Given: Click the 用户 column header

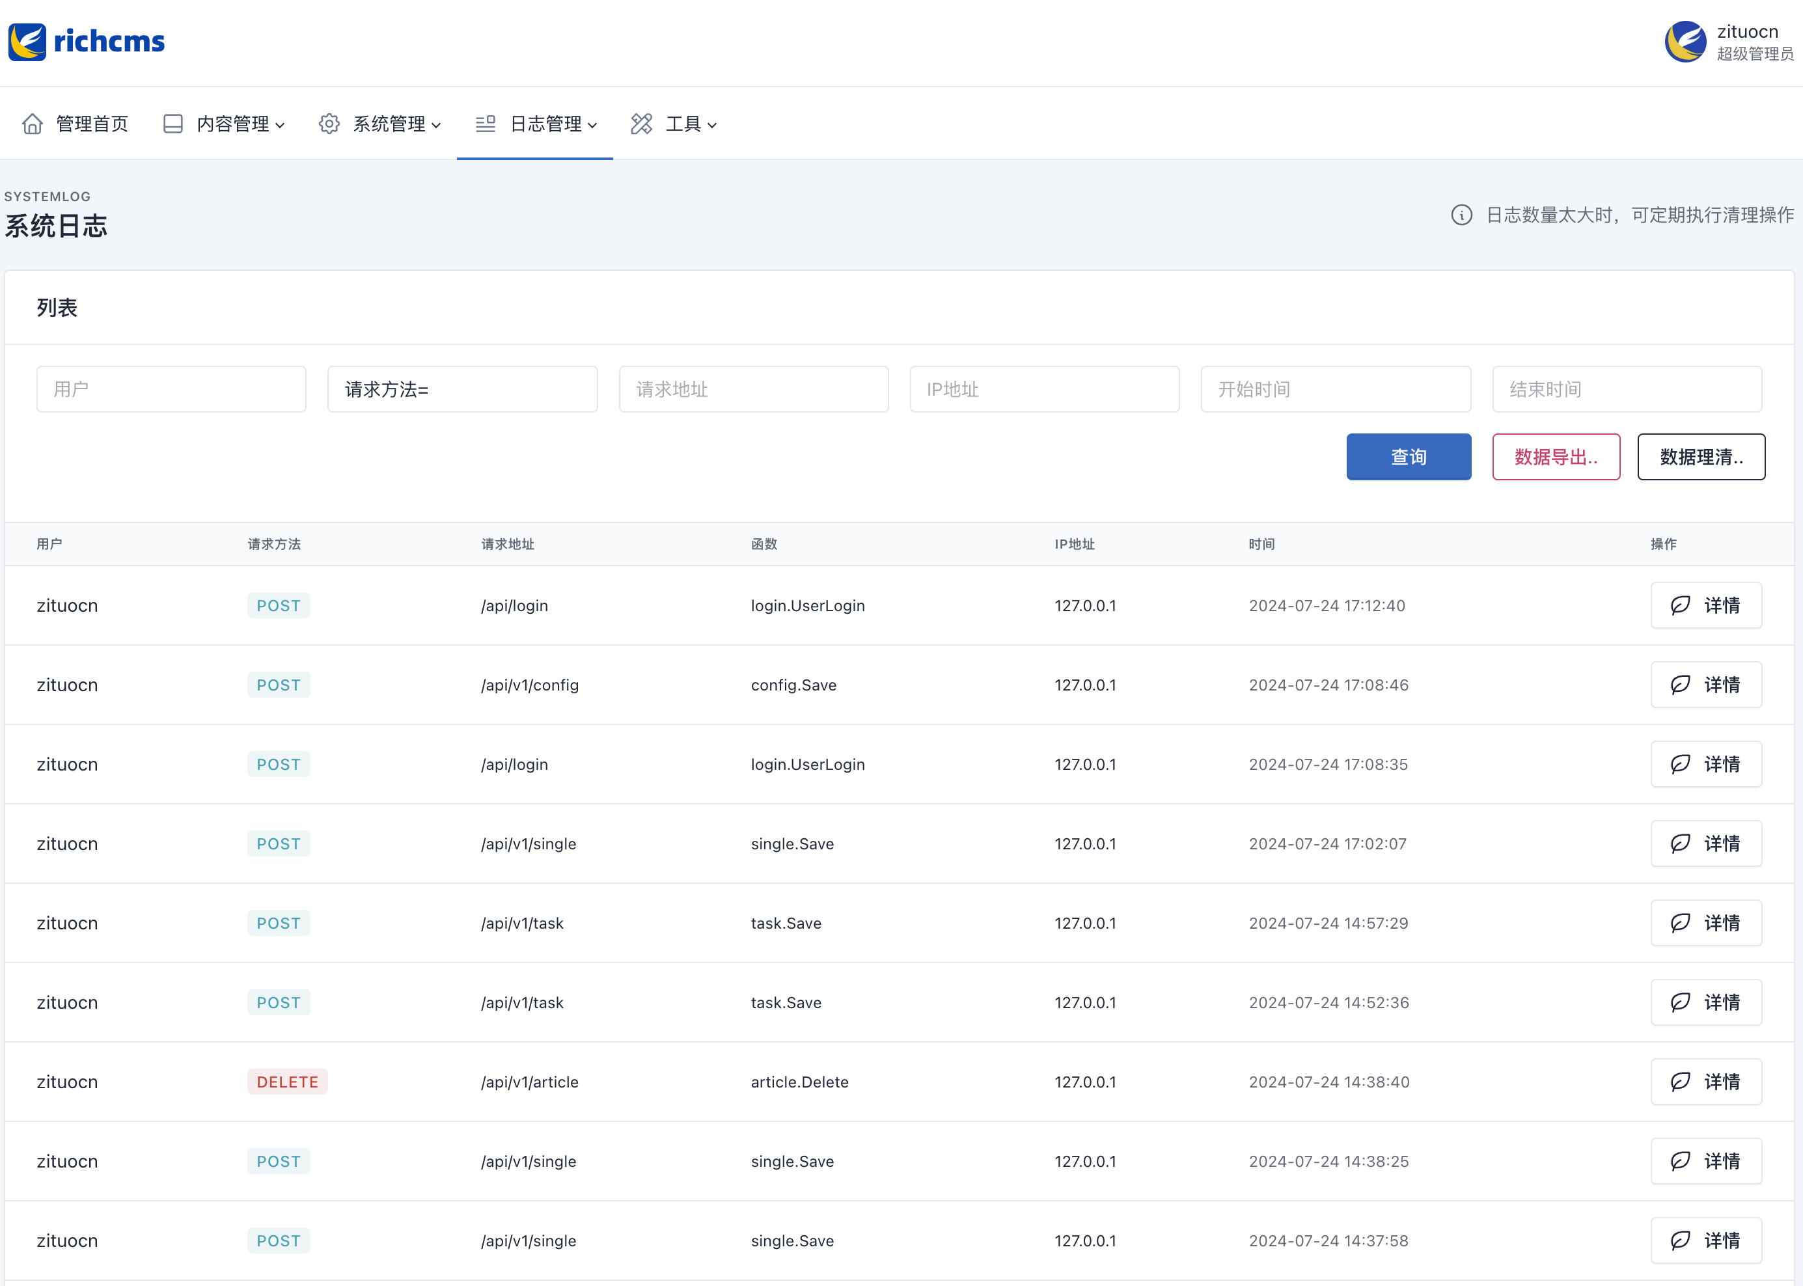Looking at the screenshot, I should click(x=49, y=544).
